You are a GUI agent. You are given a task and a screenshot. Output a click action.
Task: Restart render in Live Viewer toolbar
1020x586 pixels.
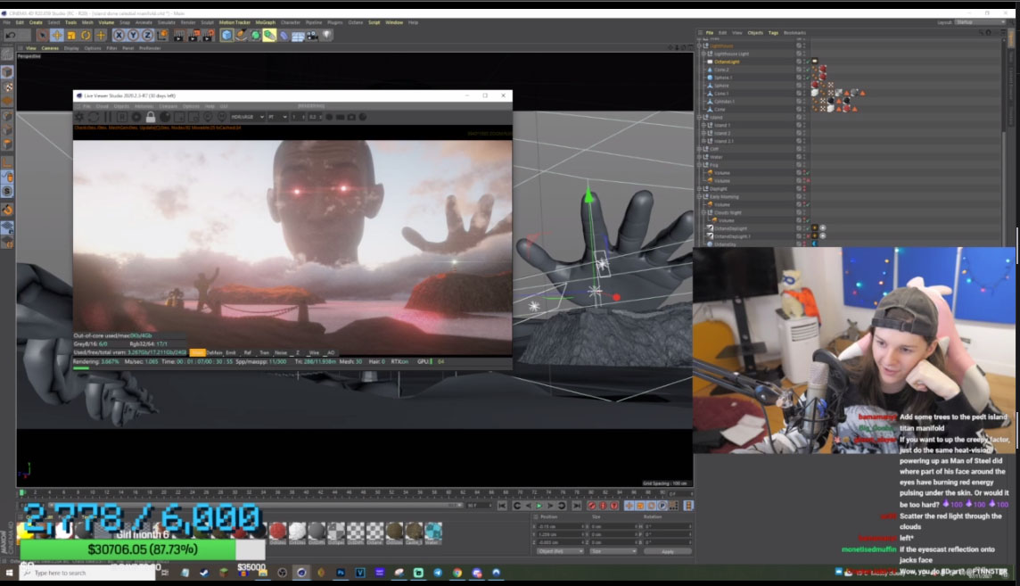click(95, 117)
